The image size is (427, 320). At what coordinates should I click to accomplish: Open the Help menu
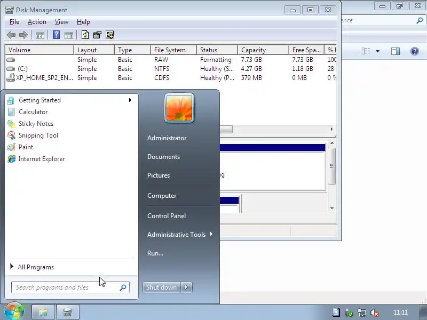point(83,22)
